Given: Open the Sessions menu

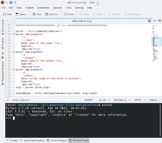Looking at the screenshot, I should [x=58, y=8].
